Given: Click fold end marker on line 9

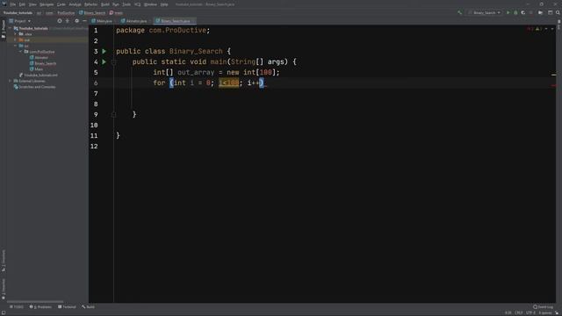Looking at the screenshot, I should [113, 115].
